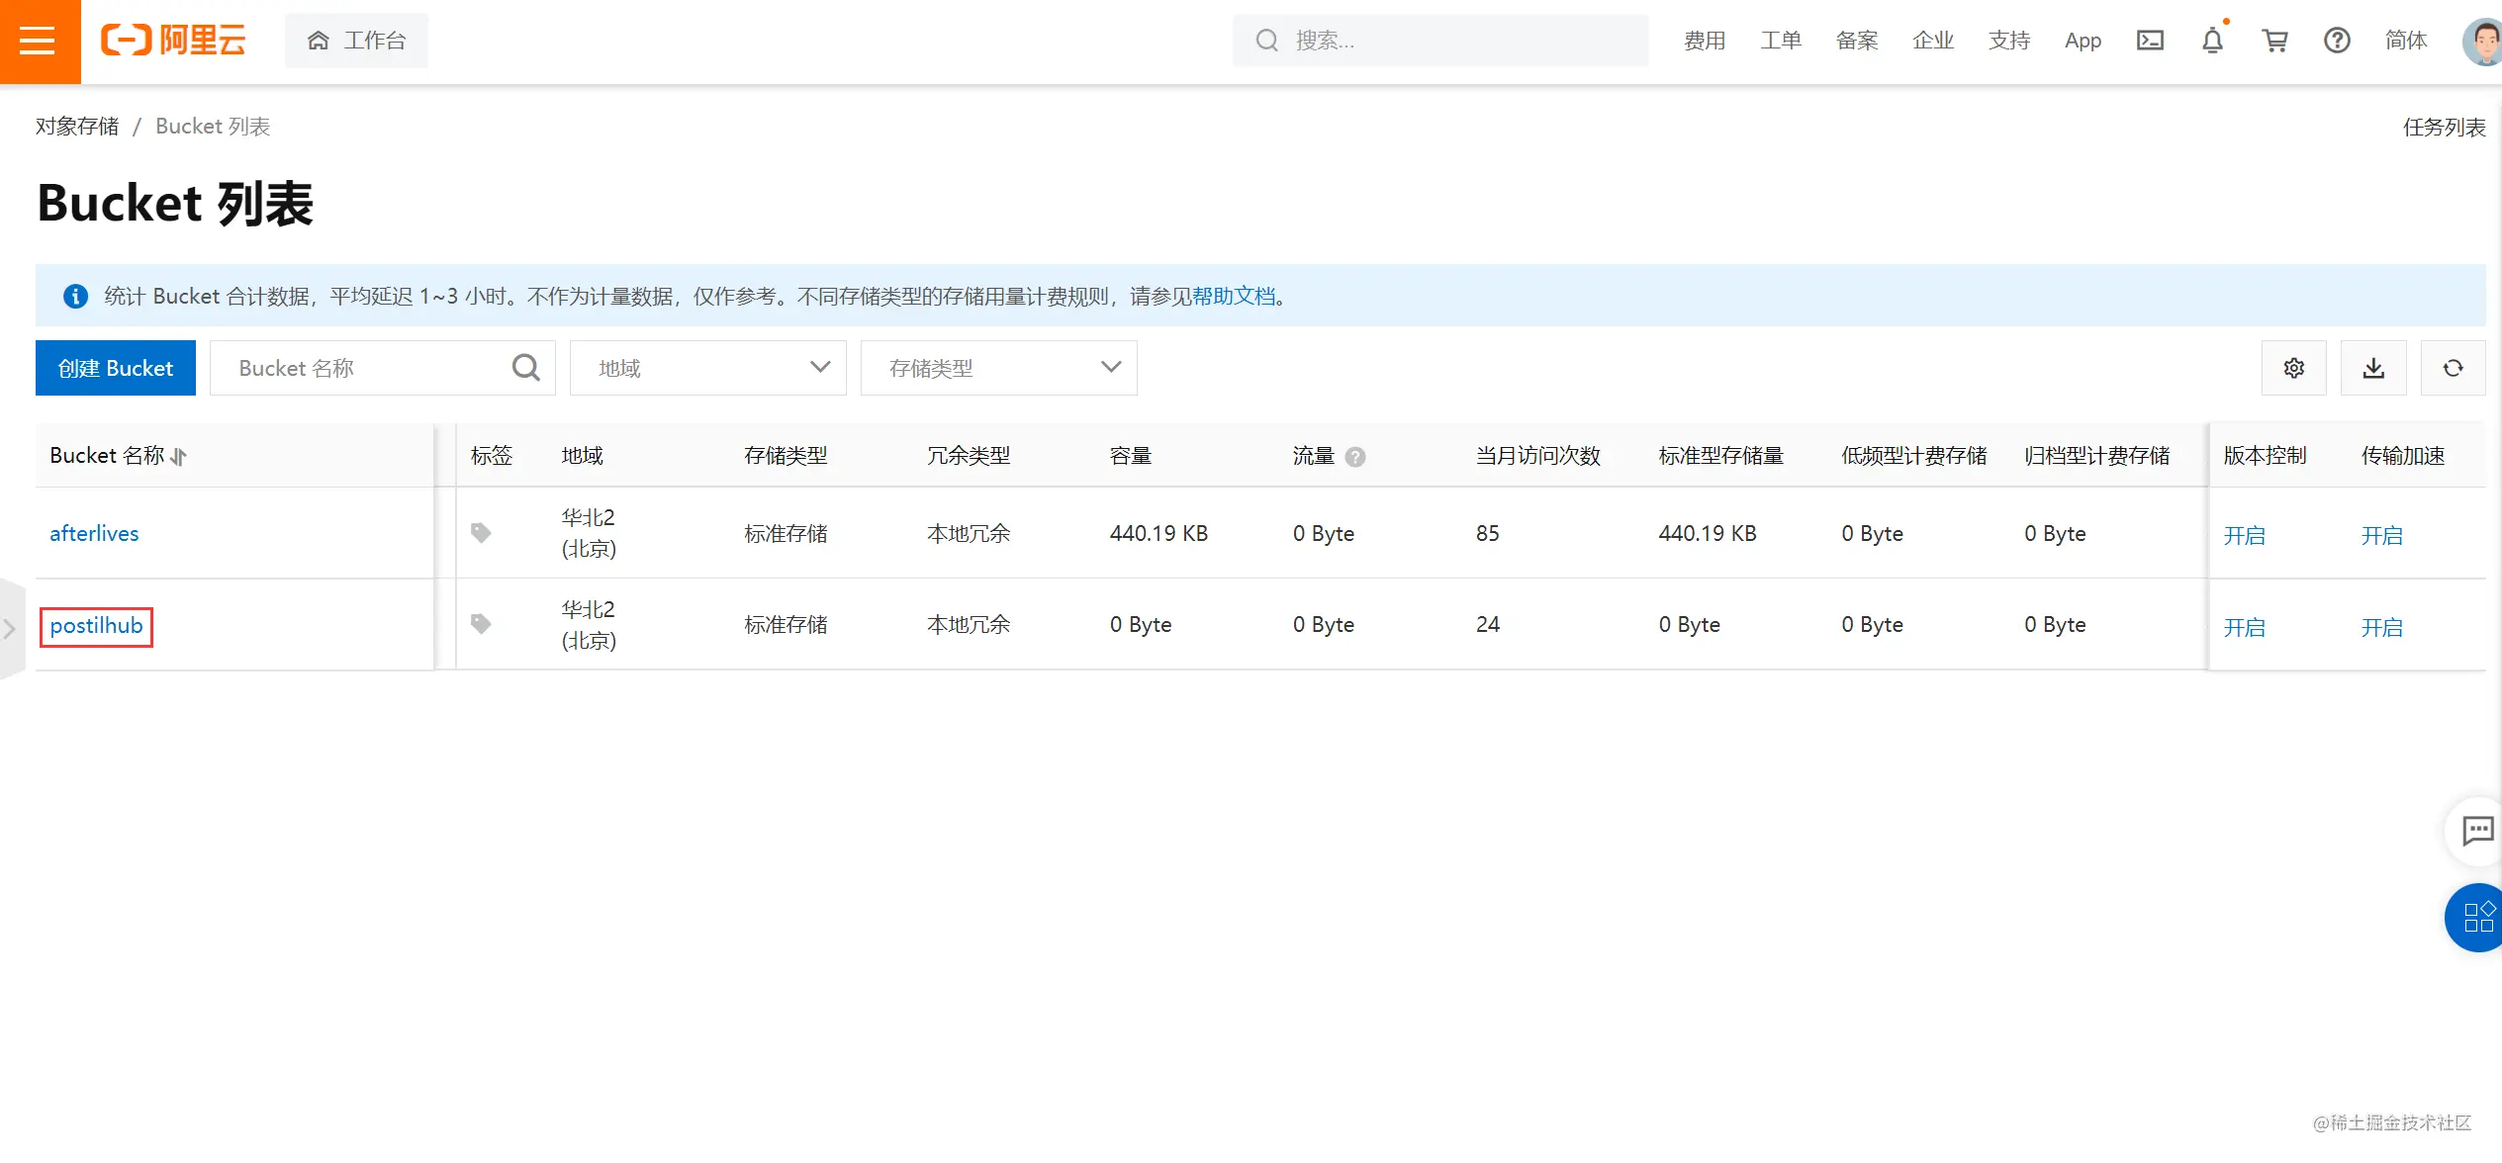Enable transfer acceleration for postilhub
2502x1163 pixels.
2381,628
